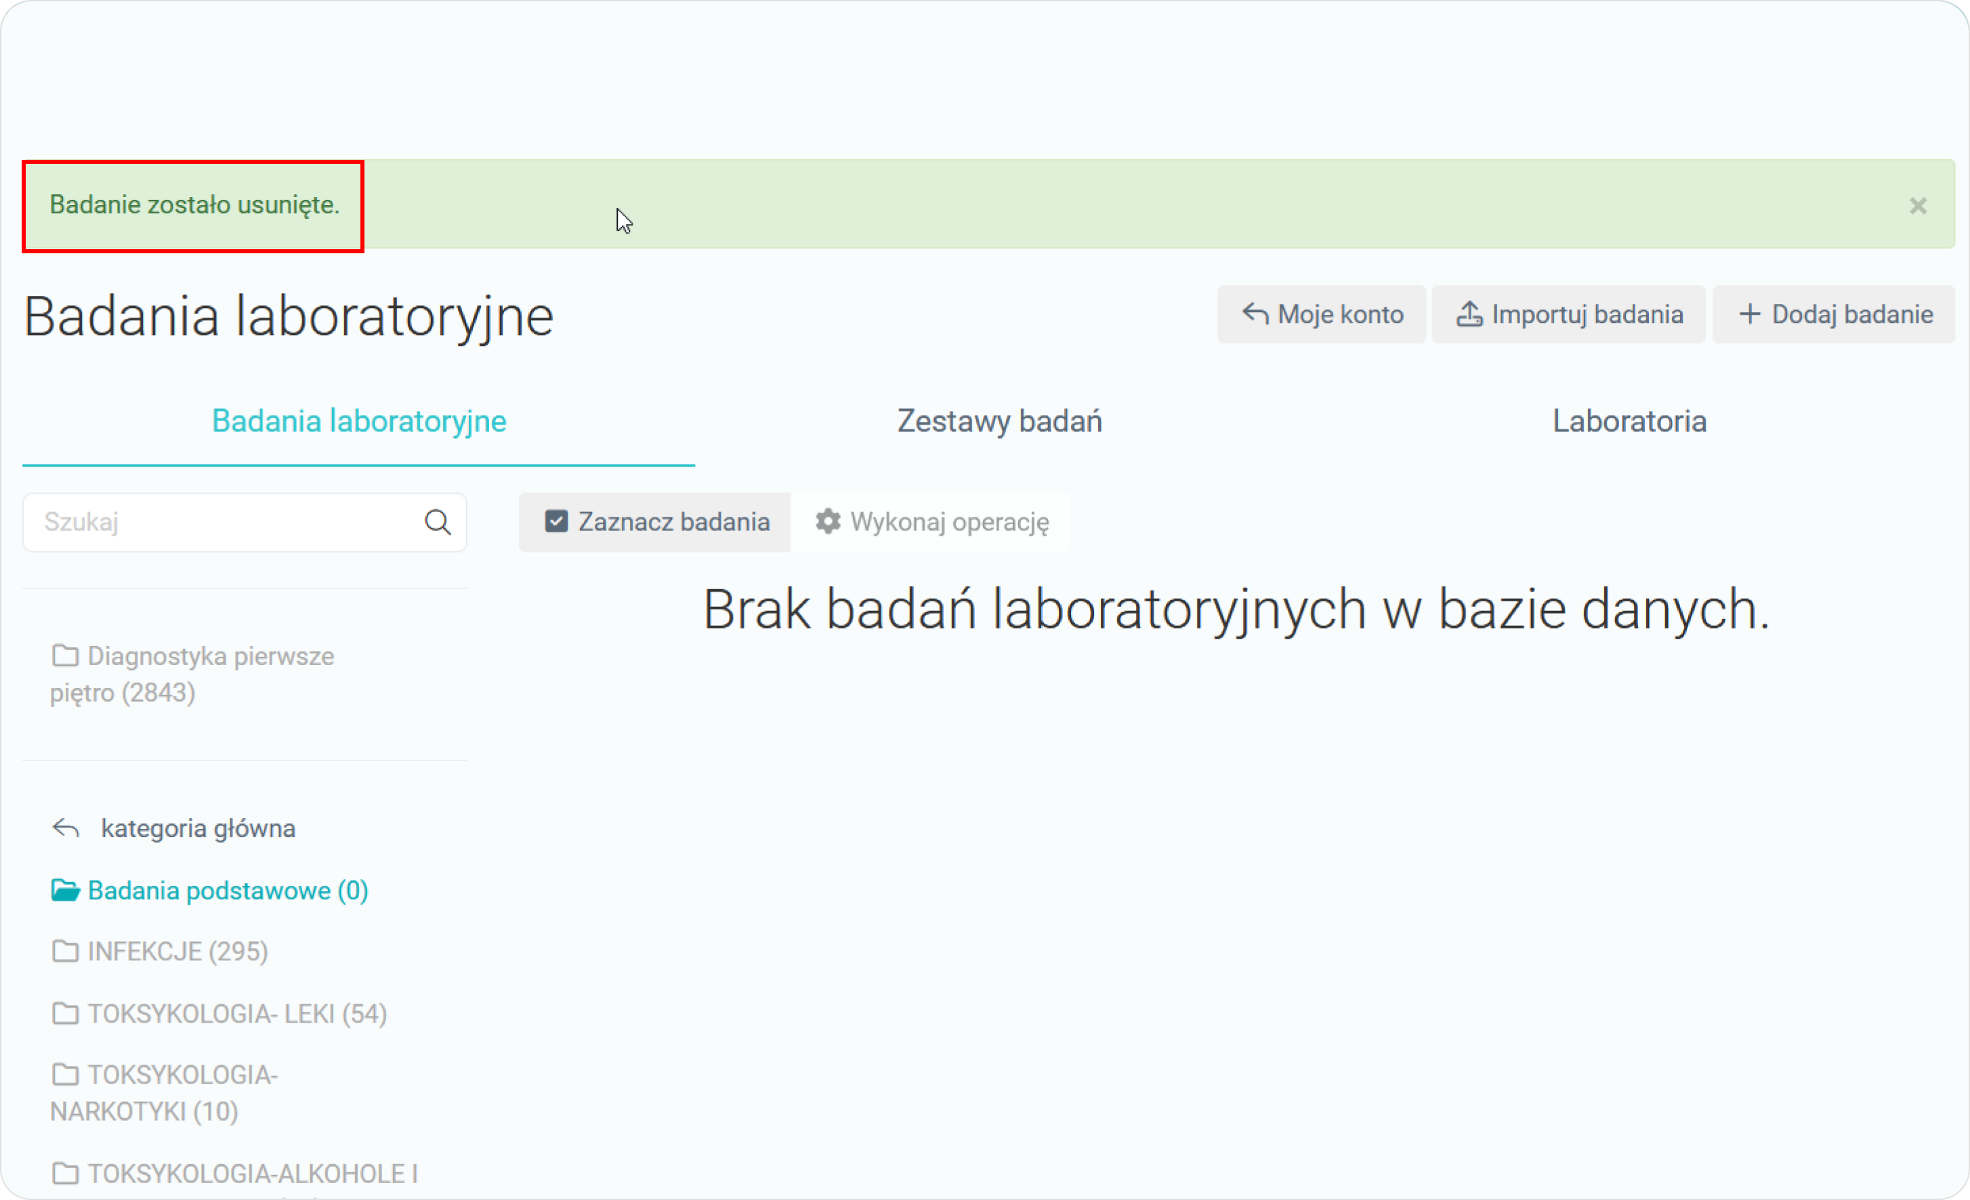Click the folder icon of TOKSYKOLOGIA- NARKOTYKI
Viewport: 1970px width, 1200px height.
tap(65, 1075)
